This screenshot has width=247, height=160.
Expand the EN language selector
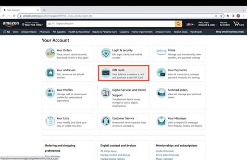[x=190, y=24]
